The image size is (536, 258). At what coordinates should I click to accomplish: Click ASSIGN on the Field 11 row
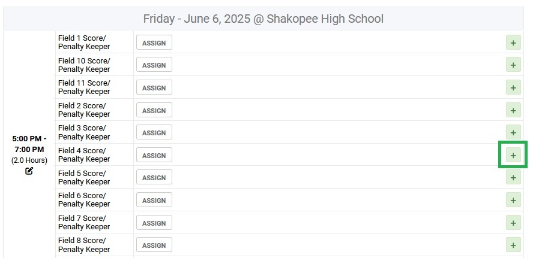pyautogui.click(x=154, y=87)
